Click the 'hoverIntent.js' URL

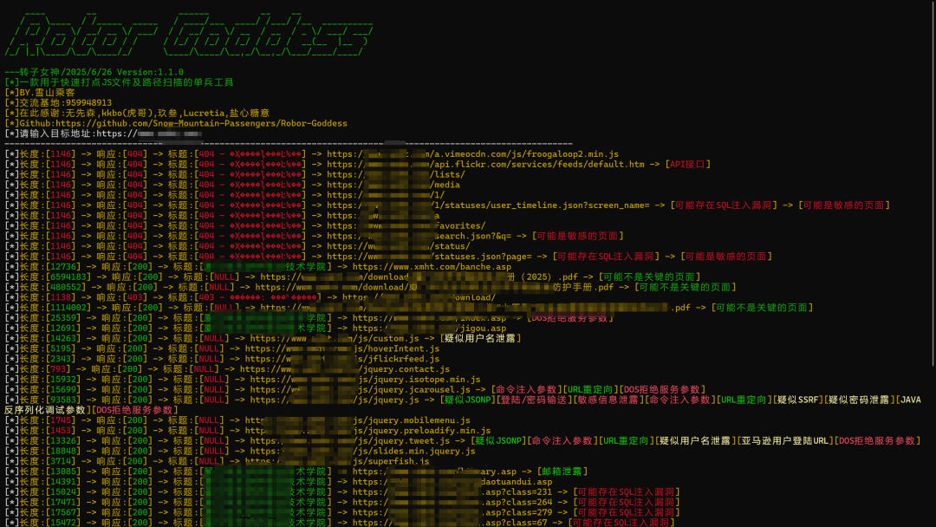pos(342,348)
